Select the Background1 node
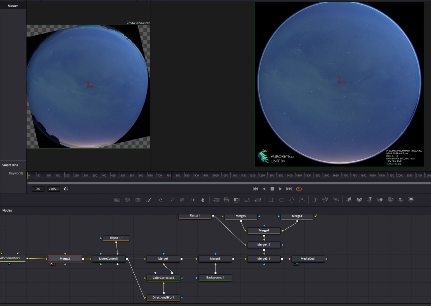431x306 pixels. [x=215, y=278]
